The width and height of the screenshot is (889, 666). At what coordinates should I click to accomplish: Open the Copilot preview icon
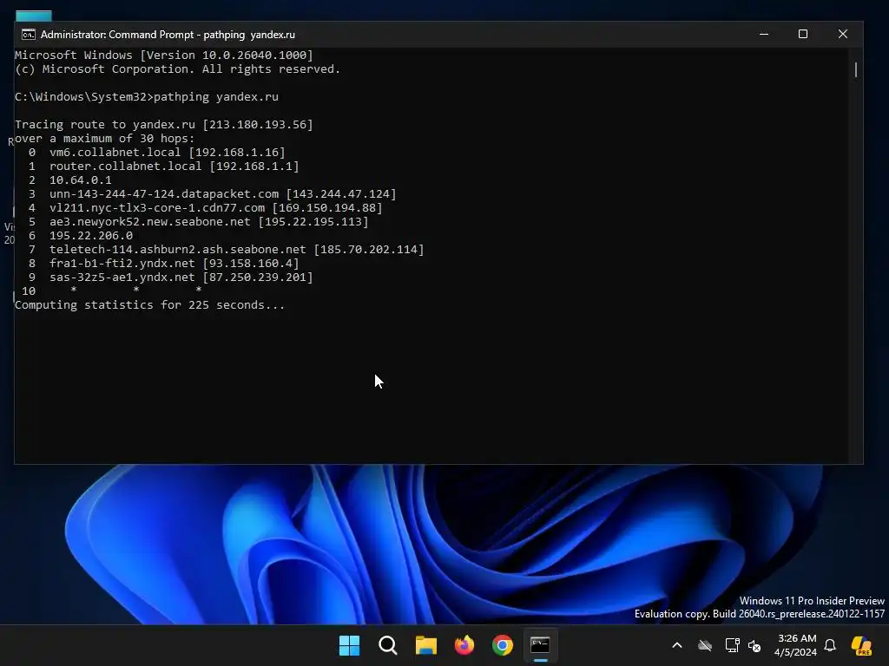tap(861, 645)
